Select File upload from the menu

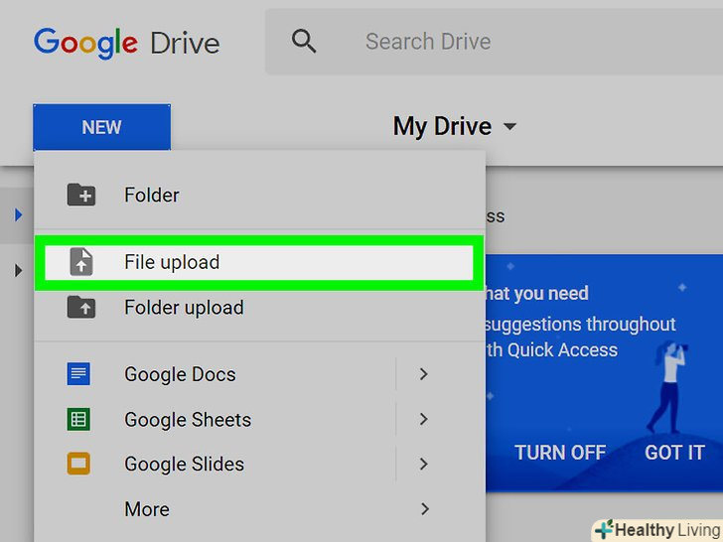tap(172, 262)
